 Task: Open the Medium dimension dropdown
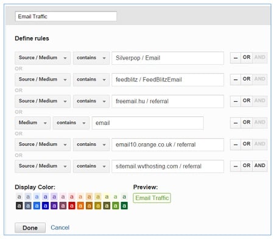(32, 123)
